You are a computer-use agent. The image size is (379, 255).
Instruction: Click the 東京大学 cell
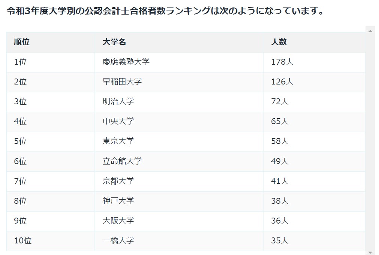(179, 141)
